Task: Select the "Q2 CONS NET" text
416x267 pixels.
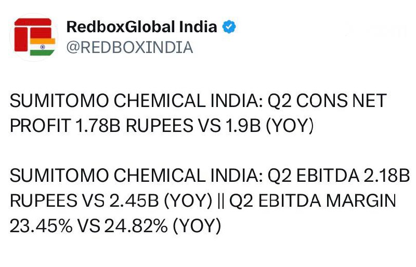Action: (x=327, y=101)
